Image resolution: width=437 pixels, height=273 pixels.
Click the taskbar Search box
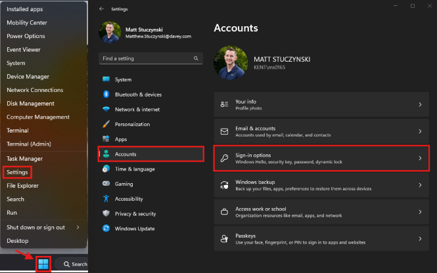click(x=72, y=264)
